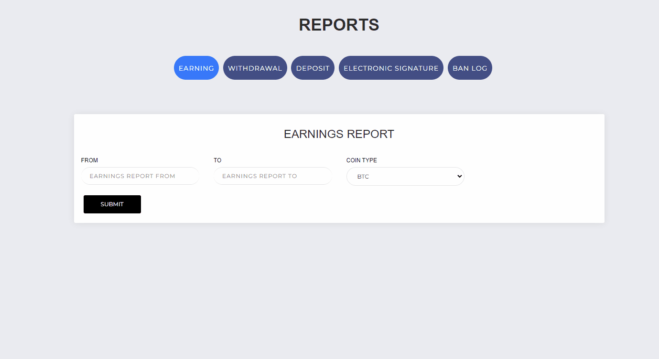Screen dimensions: 659x359
Task: Click the Earnings Report panel title
Action: (x=339, y=134)
